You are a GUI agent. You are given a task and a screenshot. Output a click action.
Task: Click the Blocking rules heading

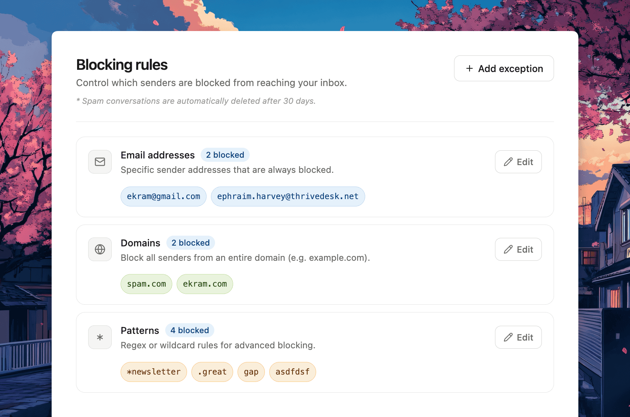tap(122, 65)
